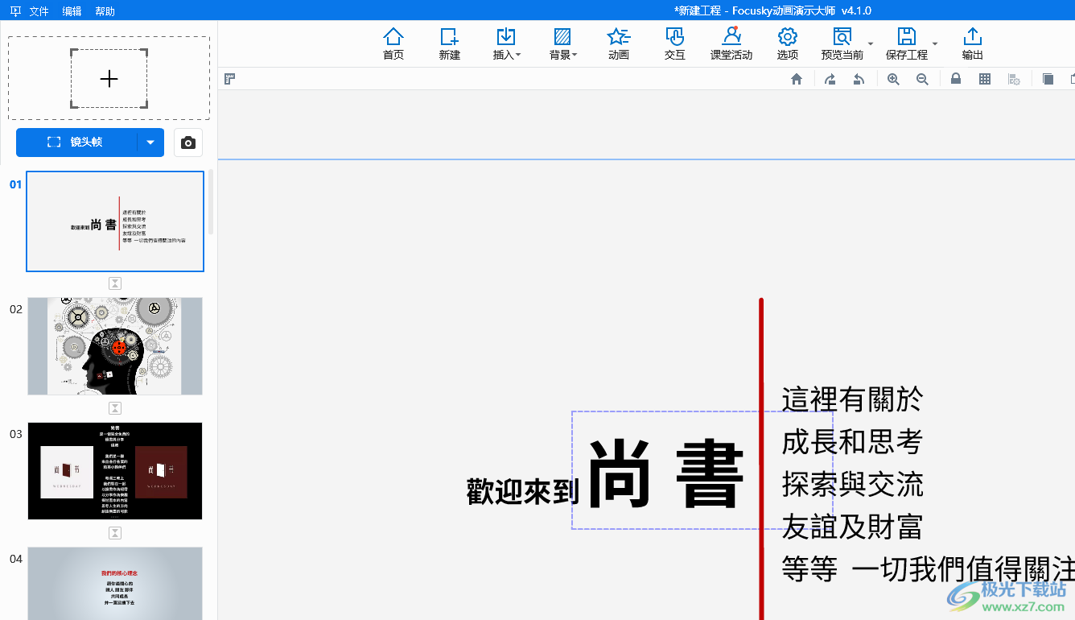This screenshot has height=620, width=1075.
Task: Select slide thumbnail 02 with gears head
Action: (x=115, y=346)
